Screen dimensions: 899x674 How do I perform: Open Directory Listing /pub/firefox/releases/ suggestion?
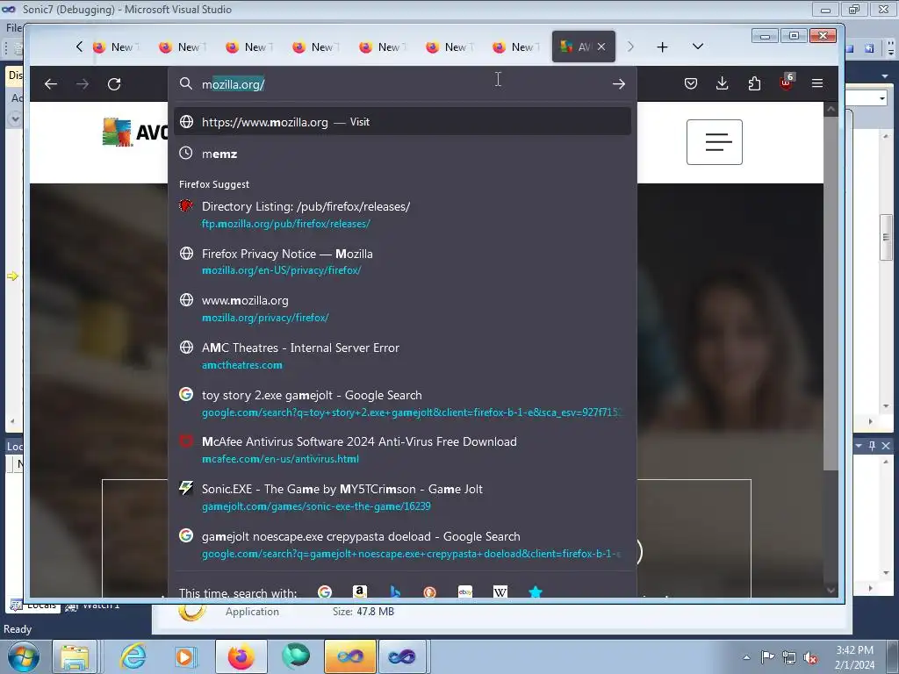[402, 214]
